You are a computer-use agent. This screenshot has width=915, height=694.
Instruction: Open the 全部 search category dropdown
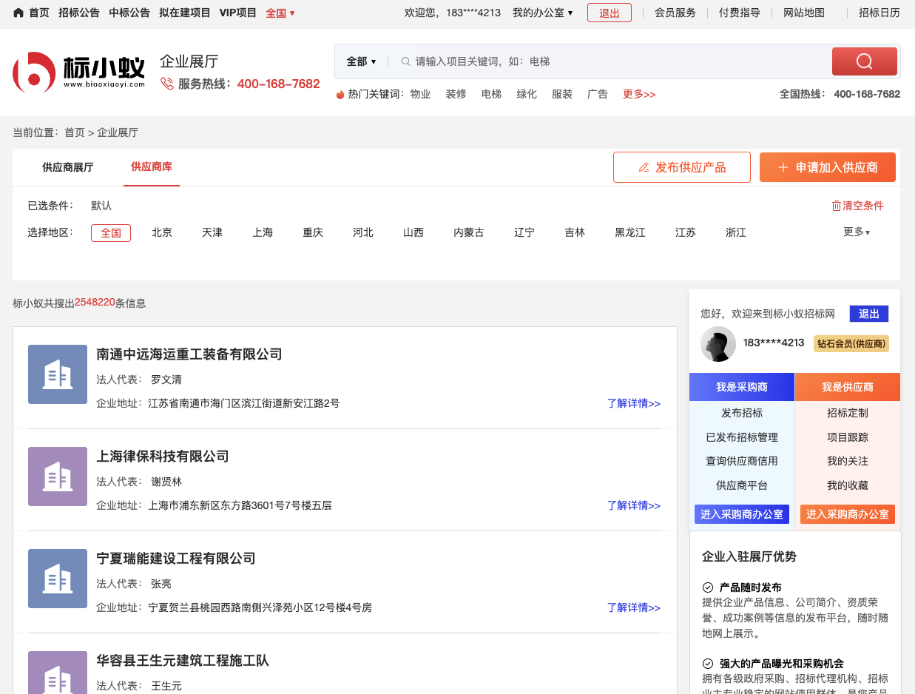(x=361, y=61)
